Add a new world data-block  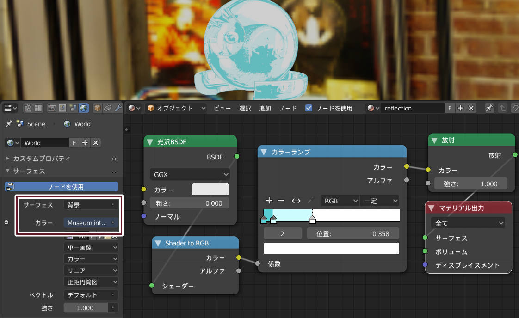pos(85,143)
